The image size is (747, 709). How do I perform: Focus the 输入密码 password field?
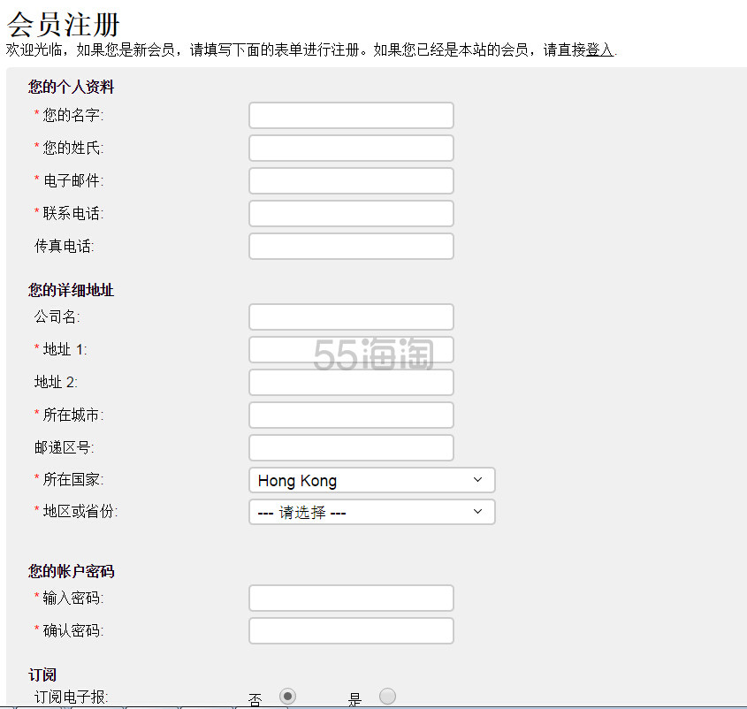tap(351, 598)
